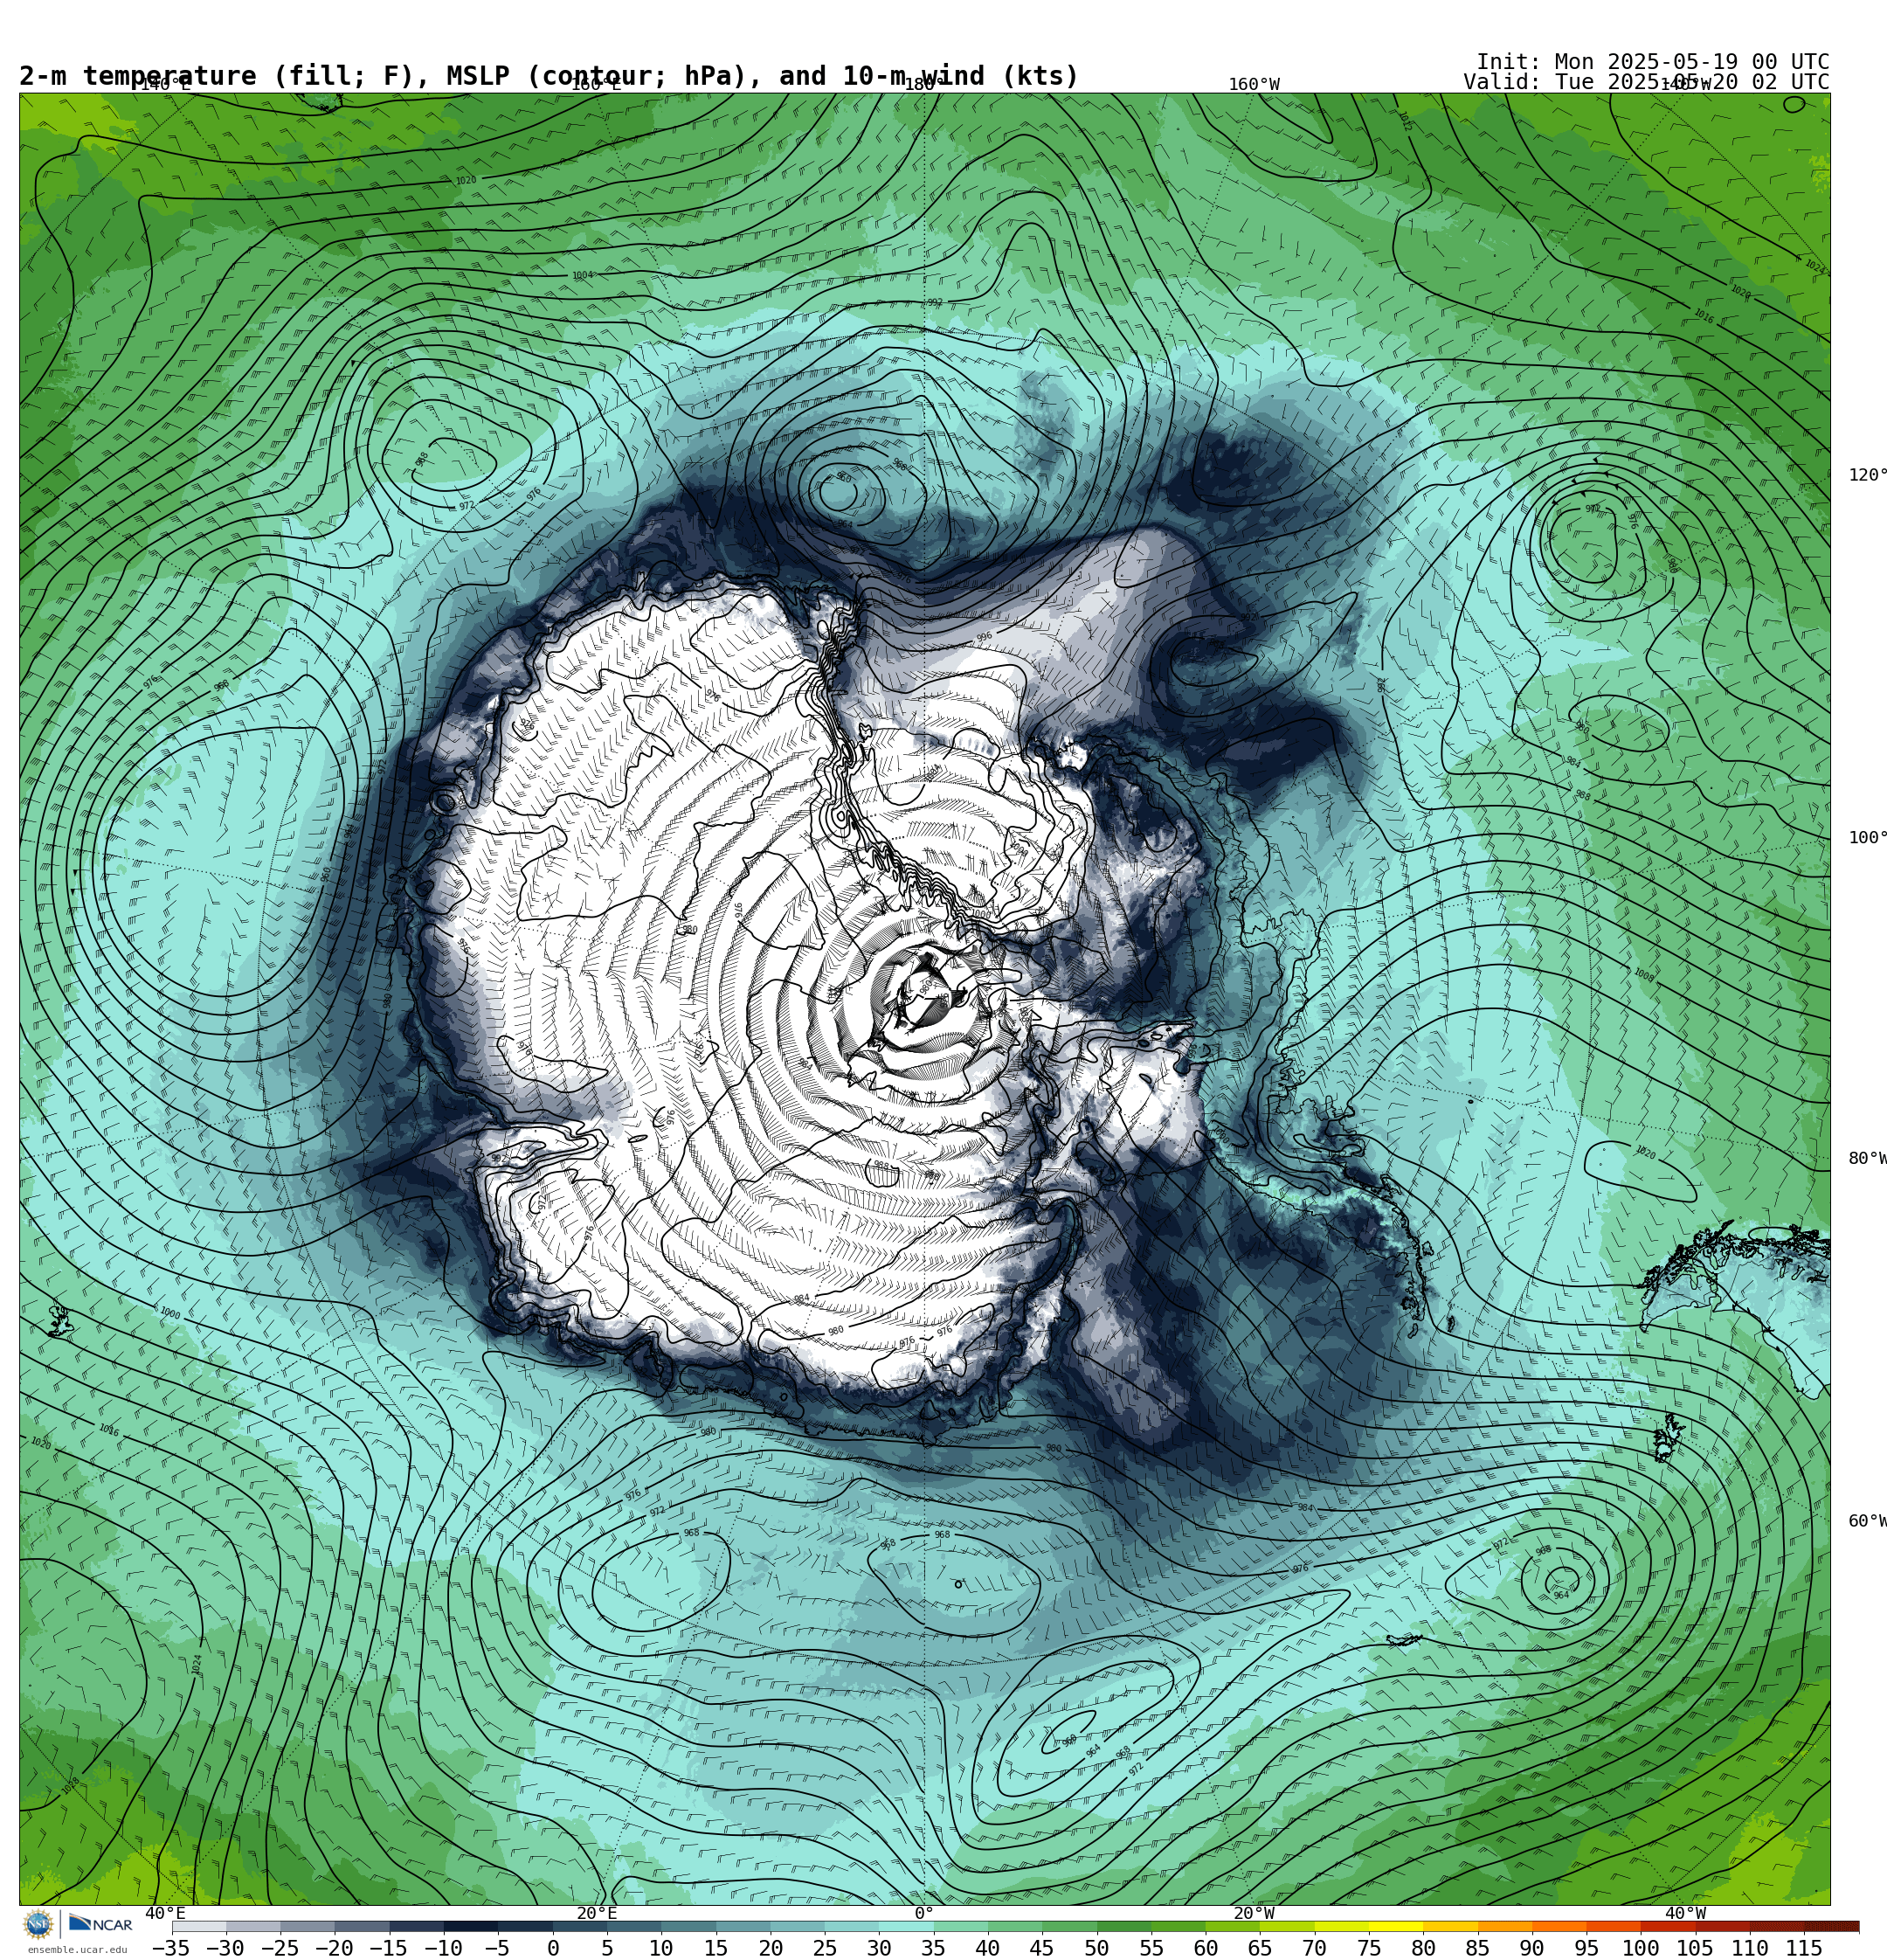Viewport: 1887px width, 1960px height.
Task: Click the 0° longitude label at bottom
Action: 924,1912
